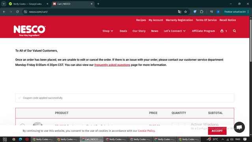Expand the Shop menu
Screen dimensions: 252x142
pyautogui.click(x=108, y=31)
